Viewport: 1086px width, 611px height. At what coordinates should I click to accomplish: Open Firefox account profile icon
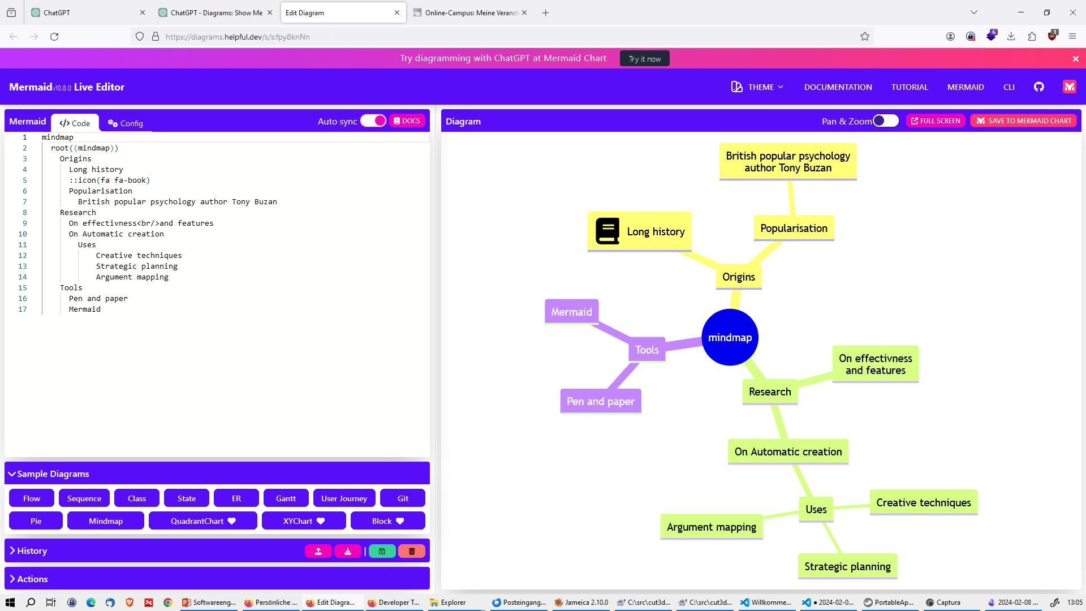(950, 37)
